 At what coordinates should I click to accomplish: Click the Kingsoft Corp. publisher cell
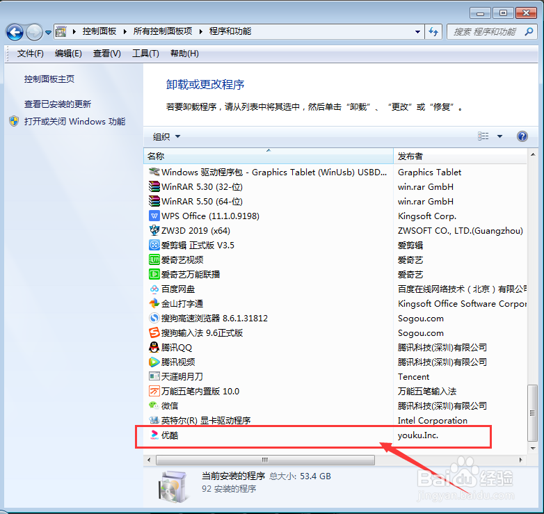[426, 216]
